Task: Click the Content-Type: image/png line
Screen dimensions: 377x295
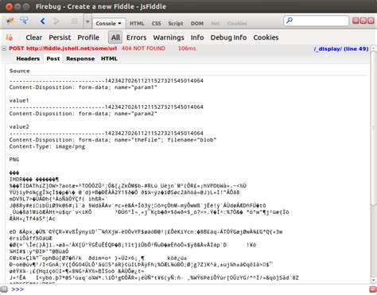Action: (x=47, y=146)
